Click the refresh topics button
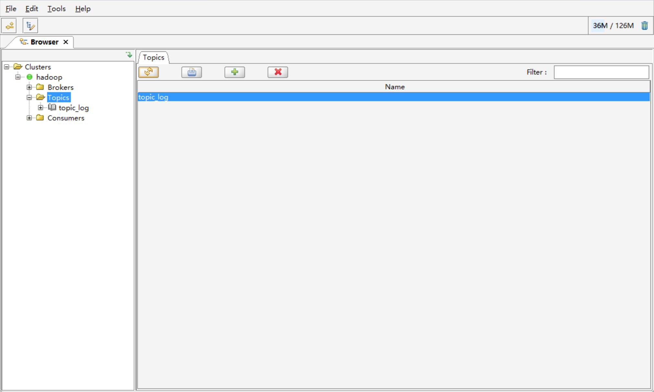 [x=149, y=72]
